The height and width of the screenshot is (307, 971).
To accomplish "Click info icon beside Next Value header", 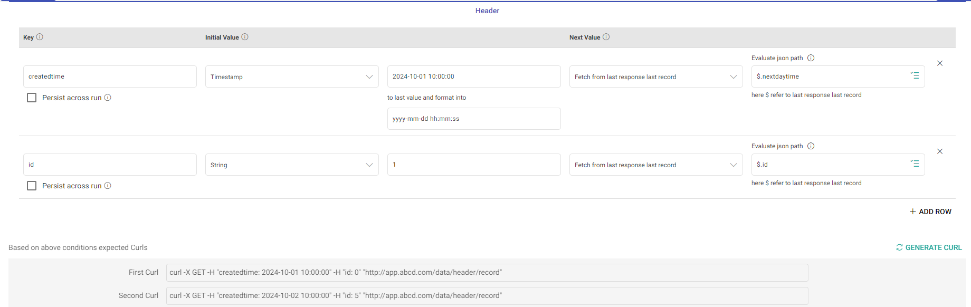I will pyautogui.click(x=606, y=37).
